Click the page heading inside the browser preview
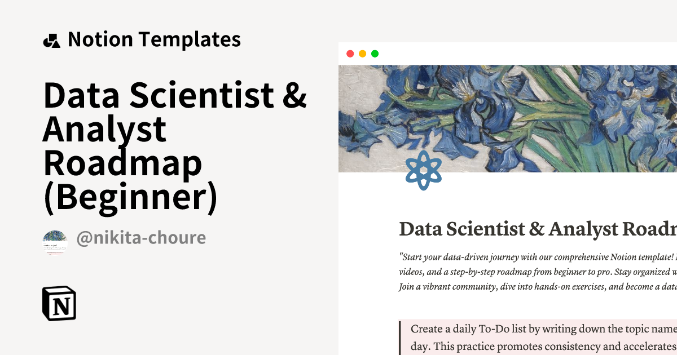The height and width of the screenshot is (355, 677). click(x=536, y=229)
